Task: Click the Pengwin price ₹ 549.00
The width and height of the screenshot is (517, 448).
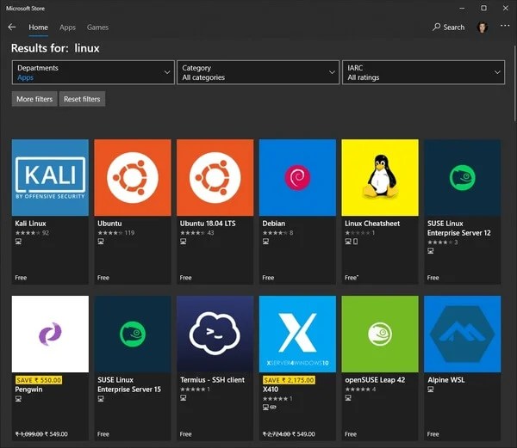Action: [x=56, y=434]
